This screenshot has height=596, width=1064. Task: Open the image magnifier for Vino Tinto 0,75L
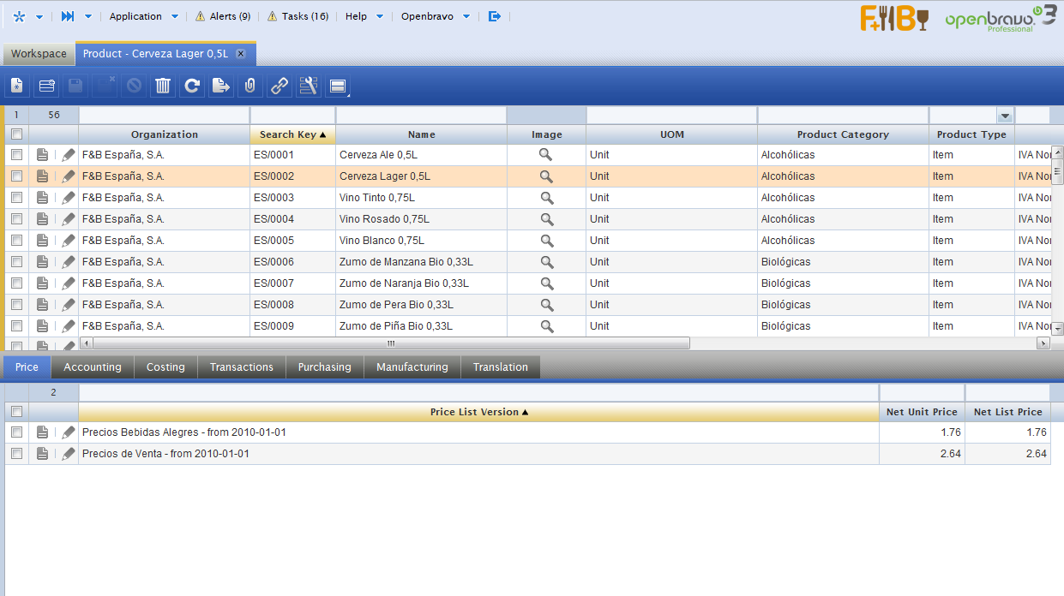click(546, 198)
